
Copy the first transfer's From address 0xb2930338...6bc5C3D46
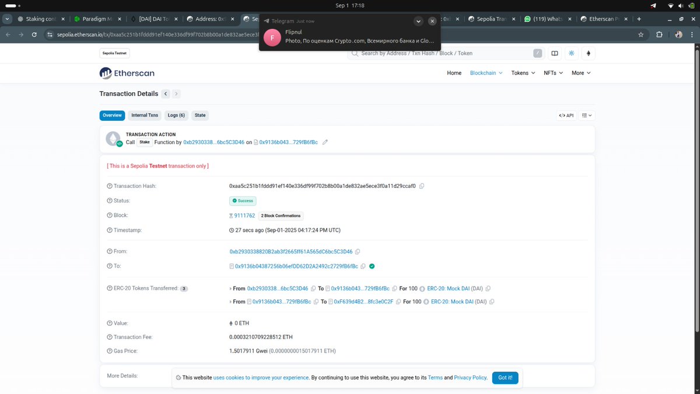313,288
